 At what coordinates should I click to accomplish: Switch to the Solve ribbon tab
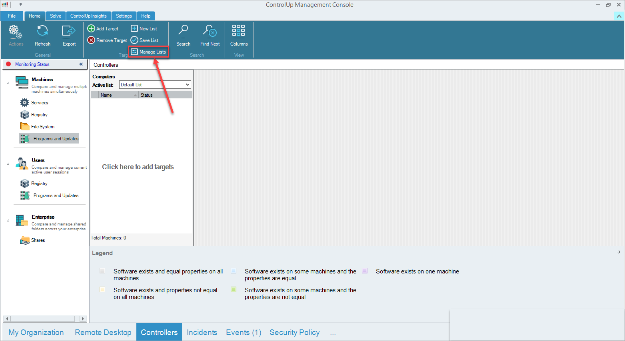pyautogui.click(x=56, y=16)
